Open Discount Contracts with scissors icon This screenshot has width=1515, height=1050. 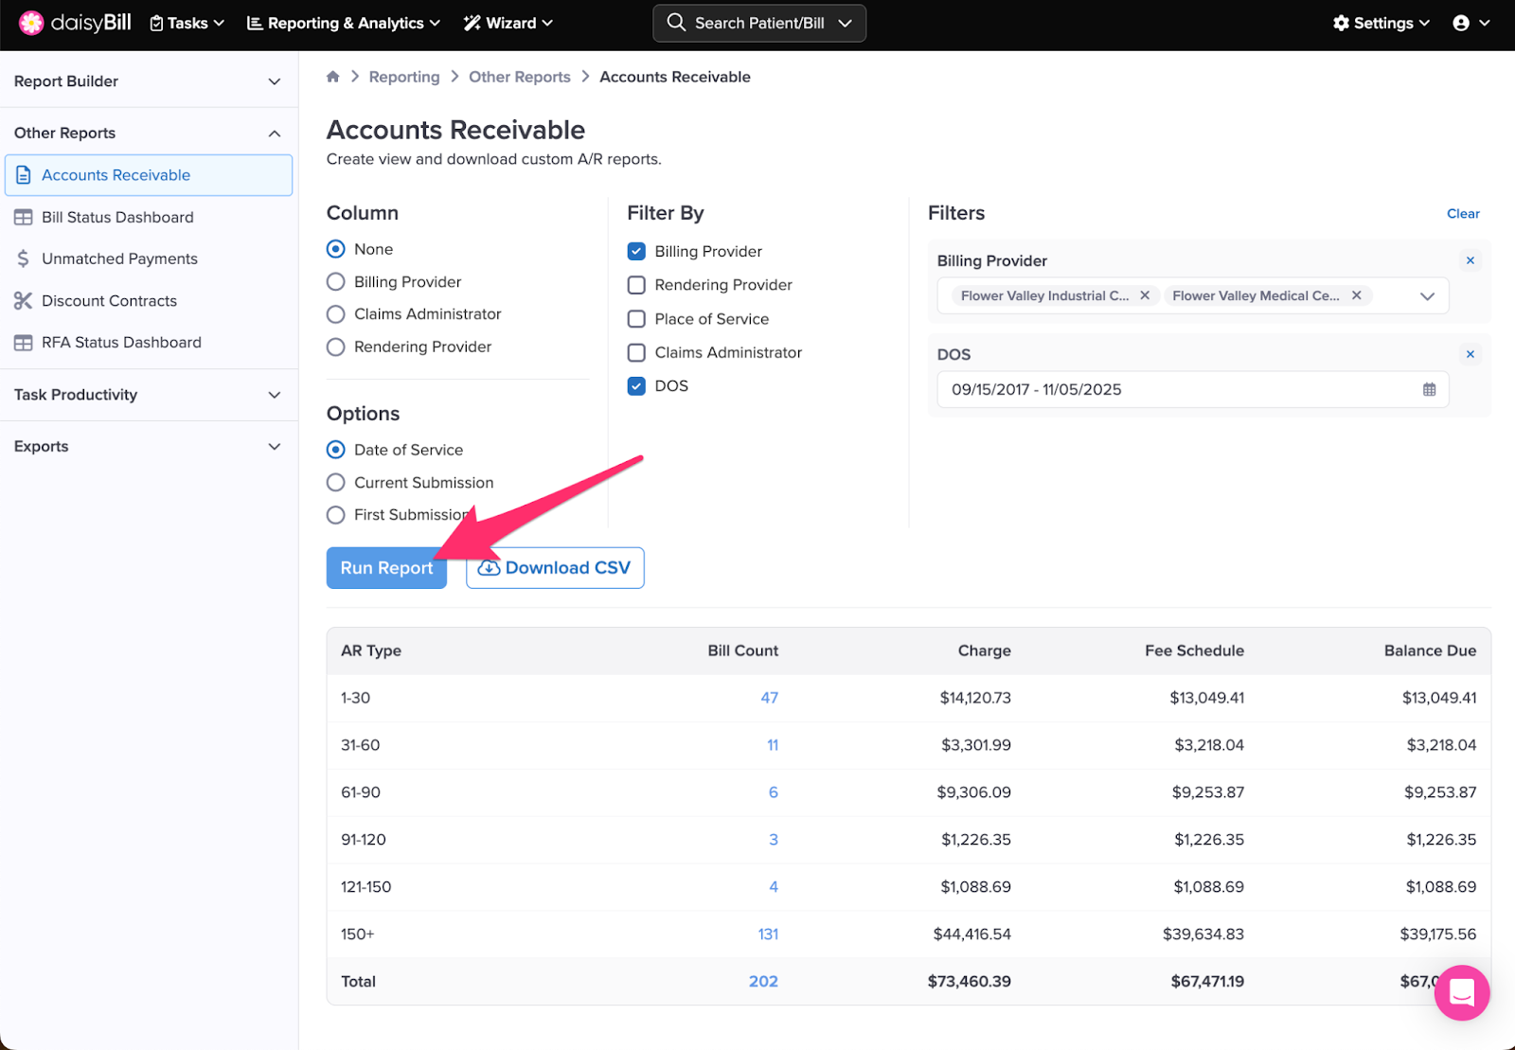(109, 301)
